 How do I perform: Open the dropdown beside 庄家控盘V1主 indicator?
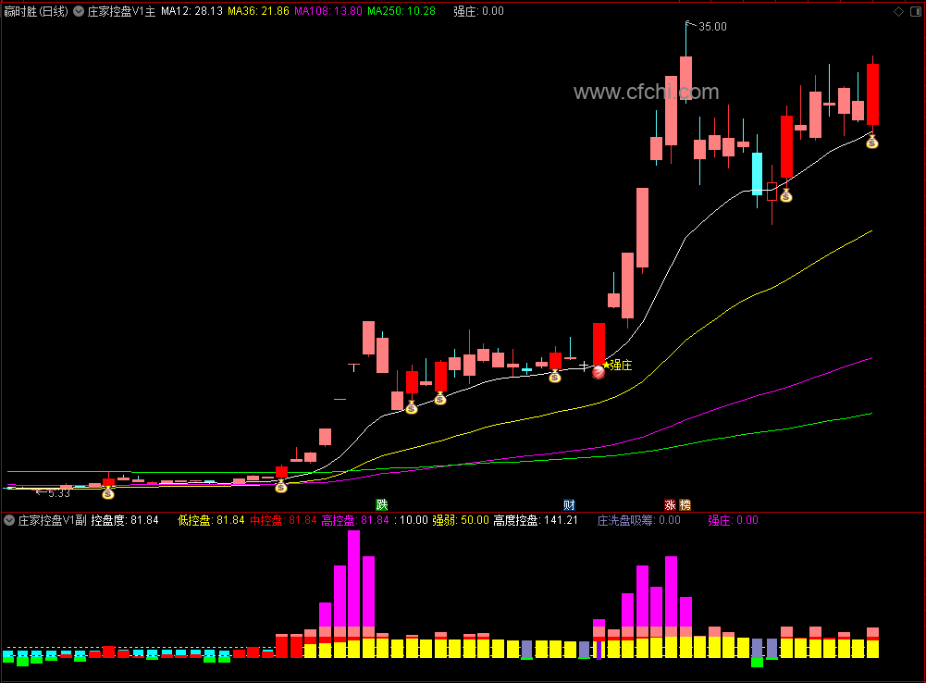coord(79,11)
